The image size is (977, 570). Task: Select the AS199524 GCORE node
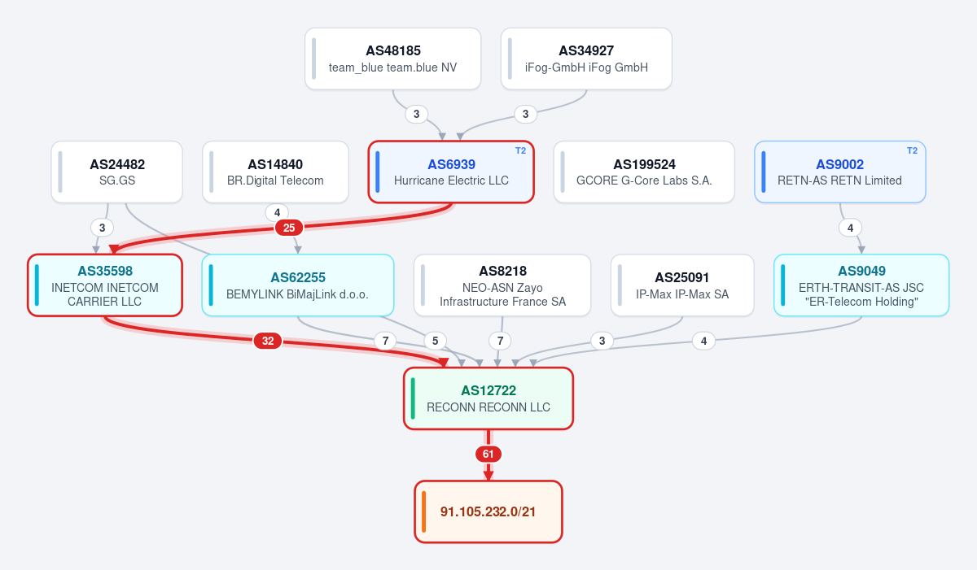tap(644, 172)
